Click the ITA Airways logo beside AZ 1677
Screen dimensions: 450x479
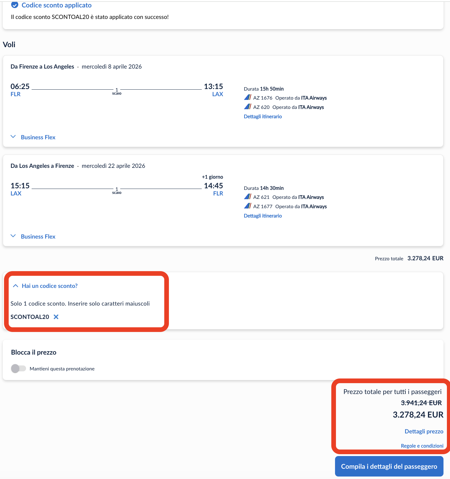click(248, 206)
